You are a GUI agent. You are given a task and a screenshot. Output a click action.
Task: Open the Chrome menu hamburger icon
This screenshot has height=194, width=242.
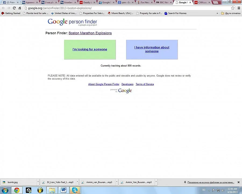click(239, 8)
